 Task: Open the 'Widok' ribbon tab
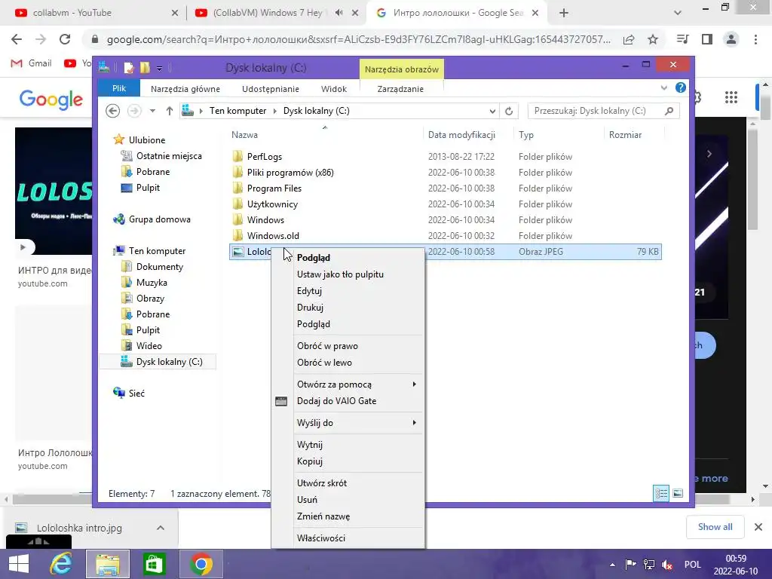[334, 89]
